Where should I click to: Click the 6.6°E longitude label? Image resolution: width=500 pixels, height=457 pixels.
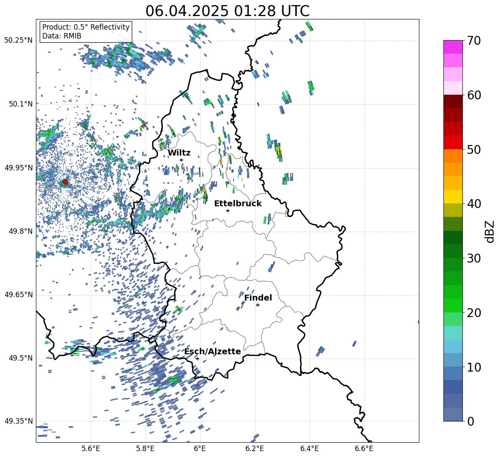(364, 449)
